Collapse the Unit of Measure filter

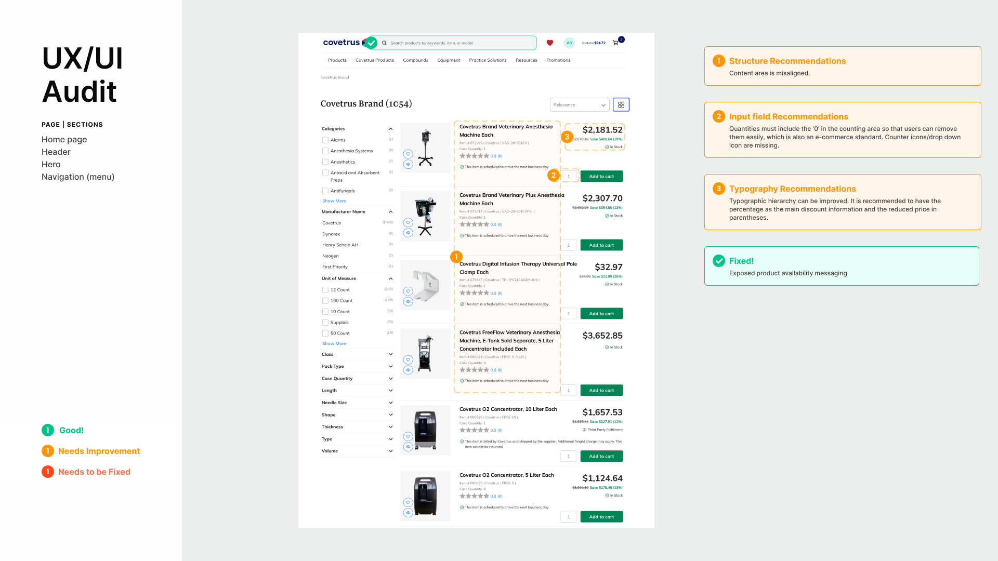tap(391, 278)
